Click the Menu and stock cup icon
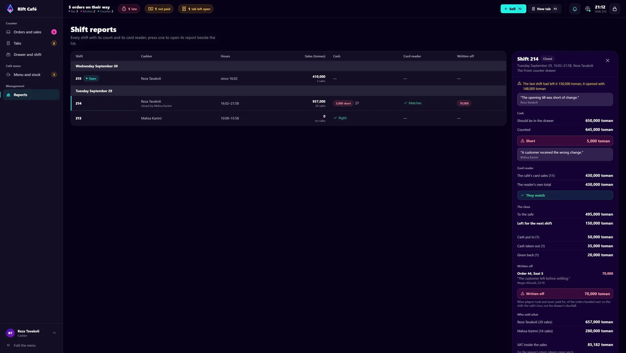 pyautogui.click(x=8, y=75)
